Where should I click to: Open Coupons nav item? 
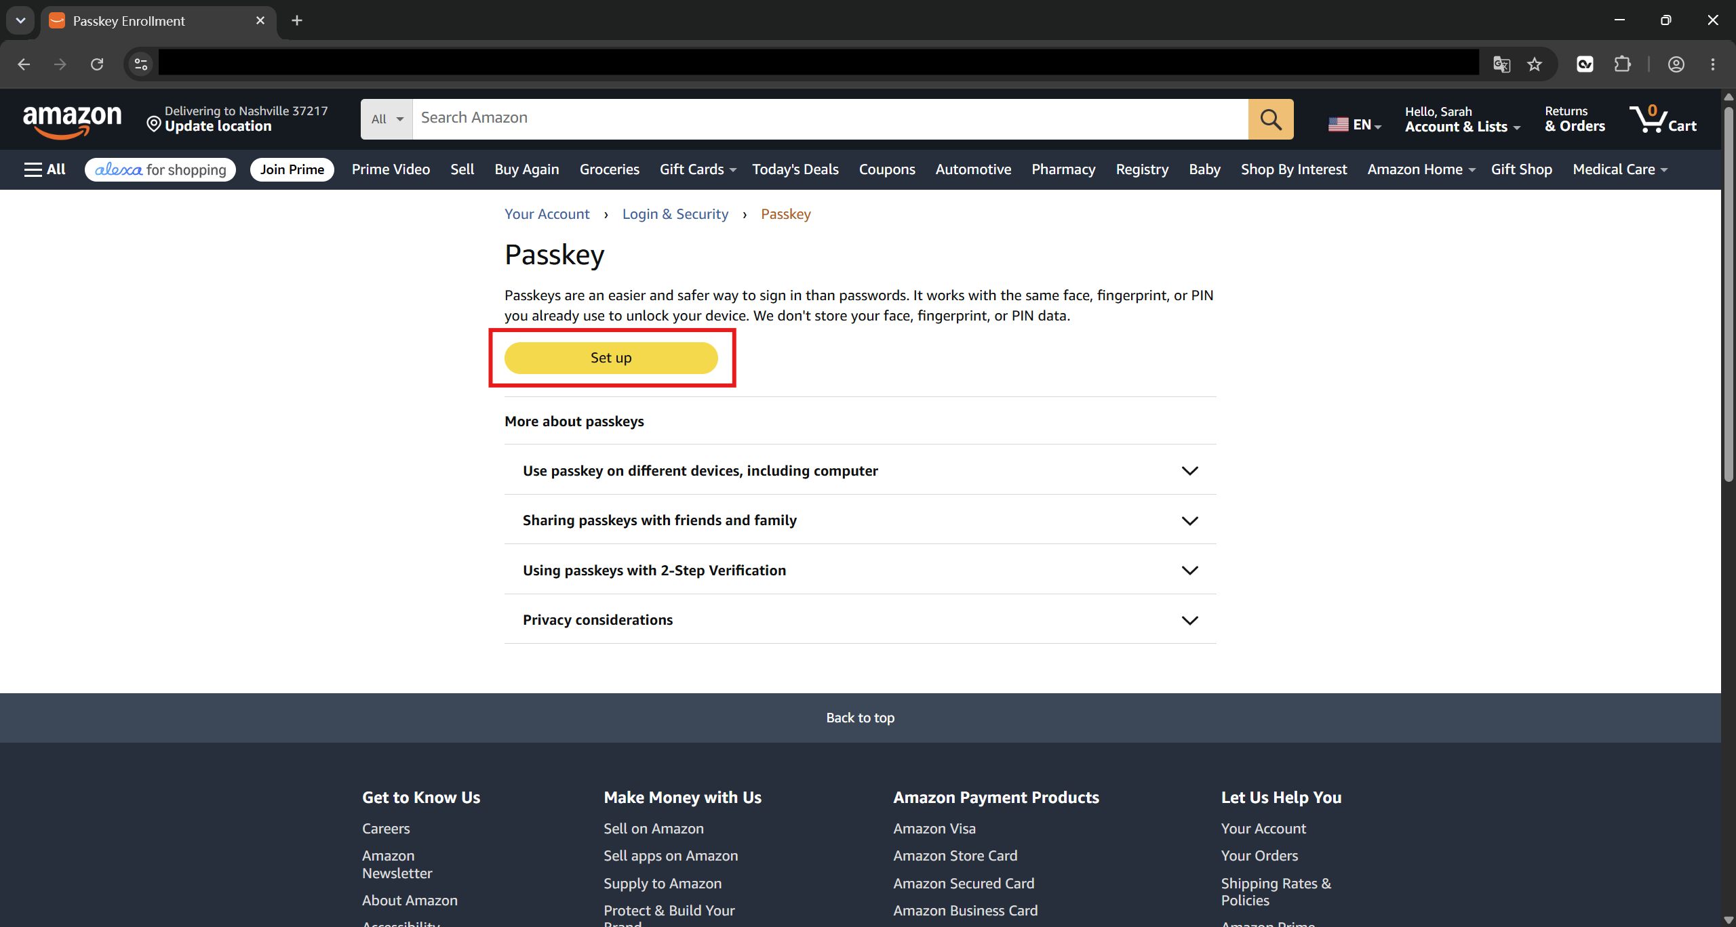[x=887, y=169]
